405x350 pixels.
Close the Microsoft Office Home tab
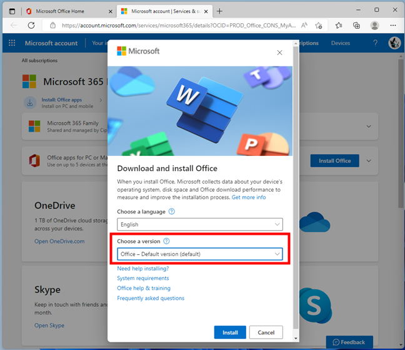[x=110, y=11]
